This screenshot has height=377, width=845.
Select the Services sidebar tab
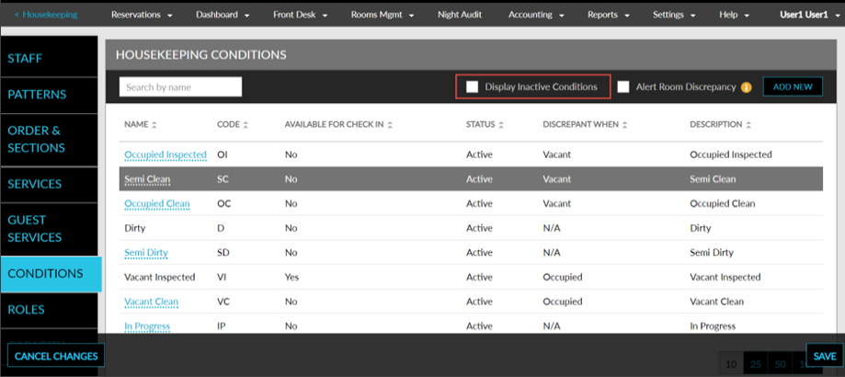(x=49, y=184)
